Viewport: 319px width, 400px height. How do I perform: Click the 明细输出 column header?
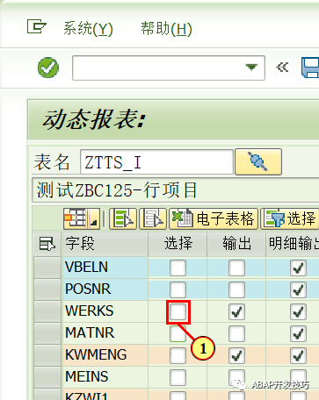pos(293,244)
